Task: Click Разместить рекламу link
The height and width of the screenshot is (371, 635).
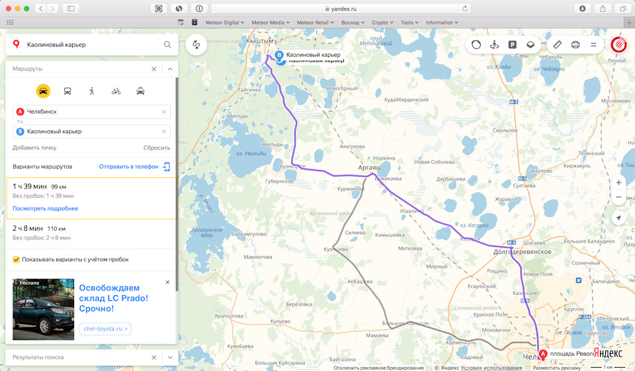Action: point(557,368)
